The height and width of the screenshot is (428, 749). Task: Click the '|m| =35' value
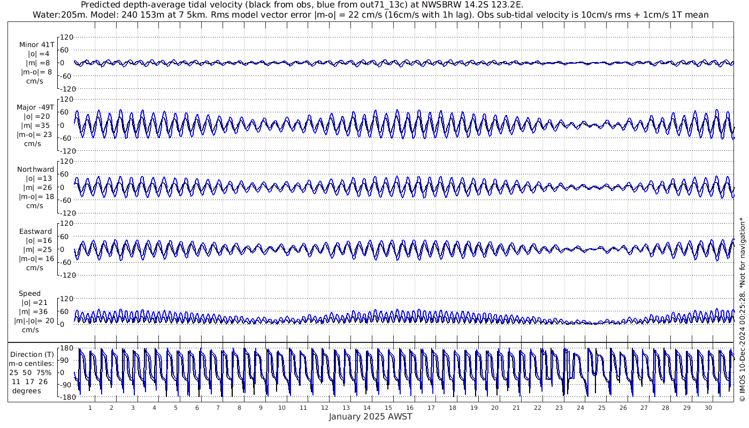(36, 126)
